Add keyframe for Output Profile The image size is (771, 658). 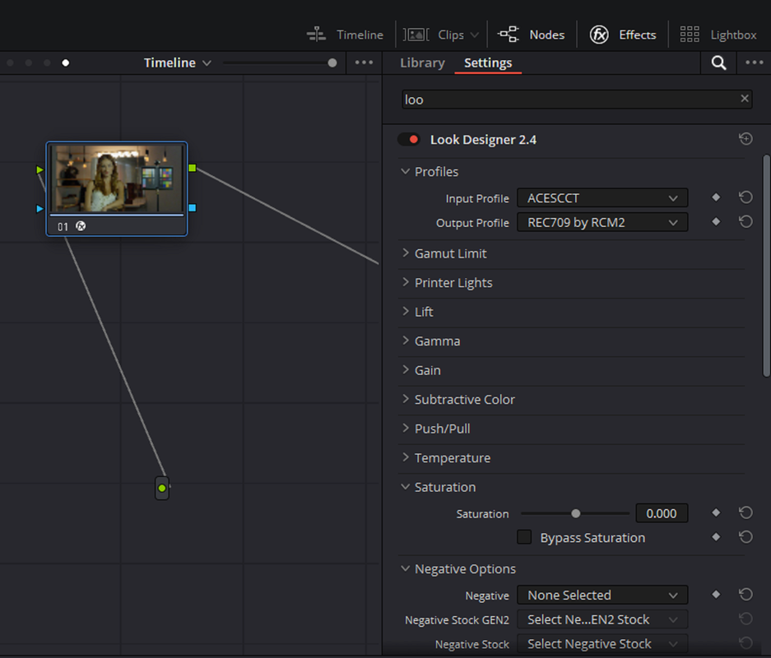click(716, 222)
